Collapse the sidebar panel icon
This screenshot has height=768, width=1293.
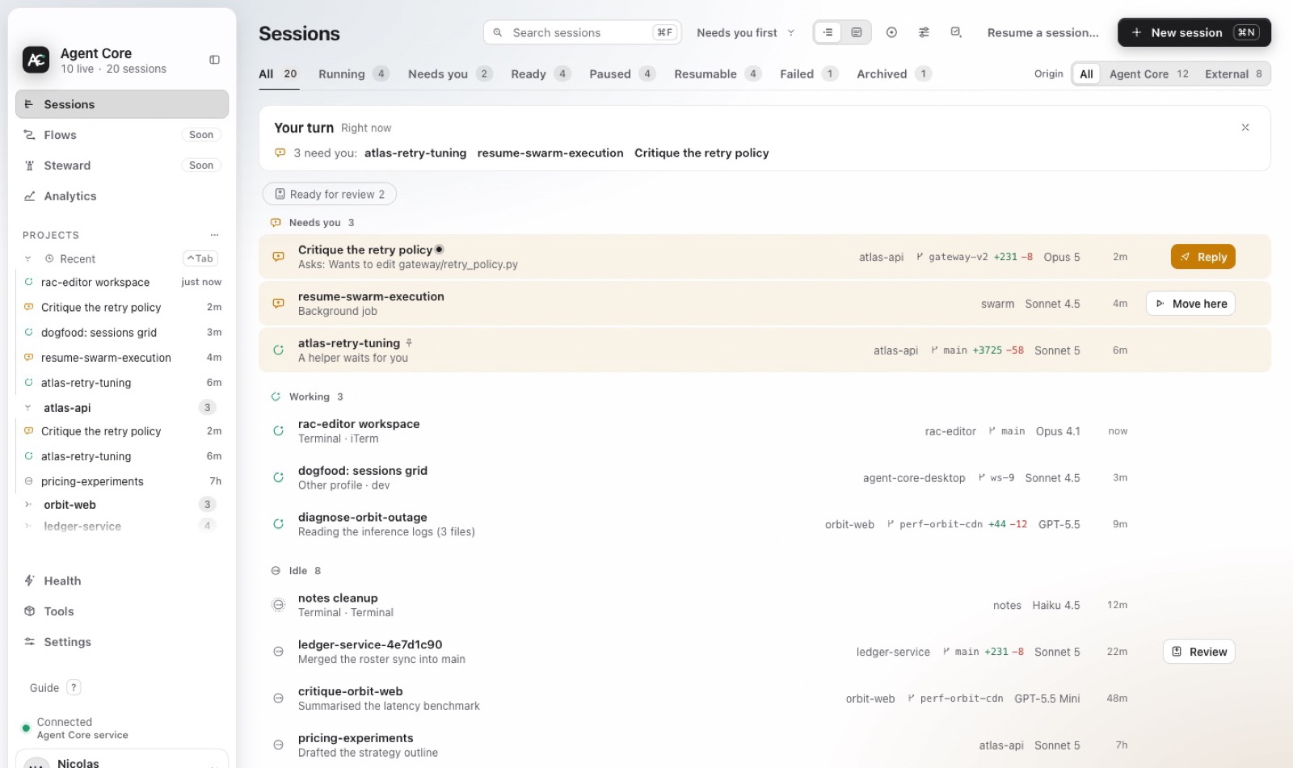(214, 60)
